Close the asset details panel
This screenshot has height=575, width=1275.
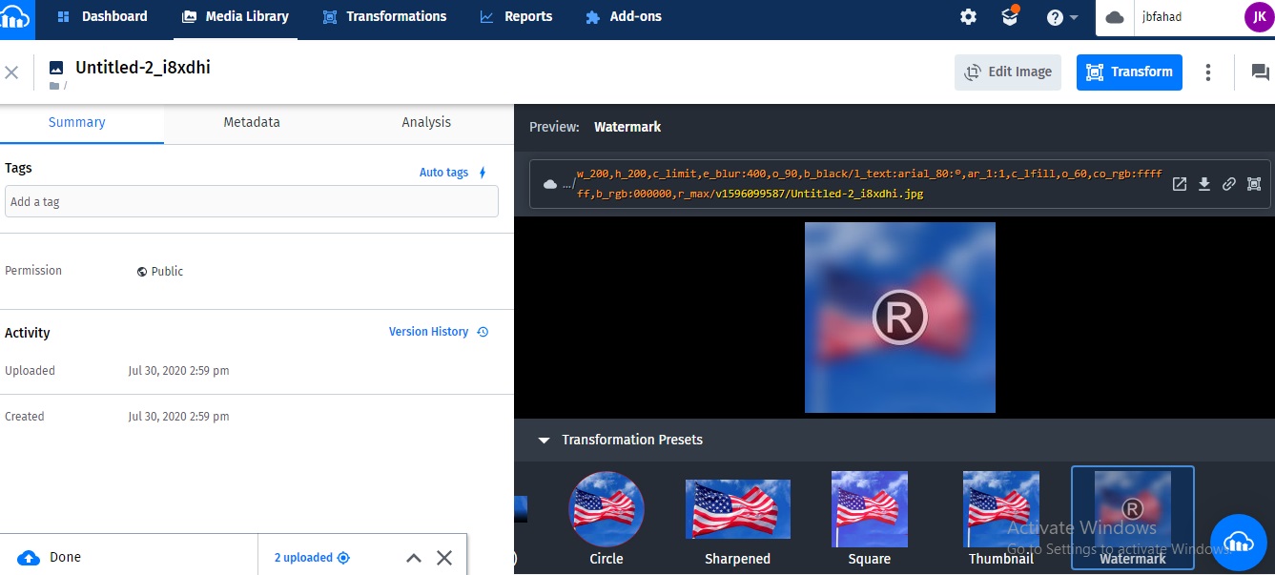coord(11,72)
